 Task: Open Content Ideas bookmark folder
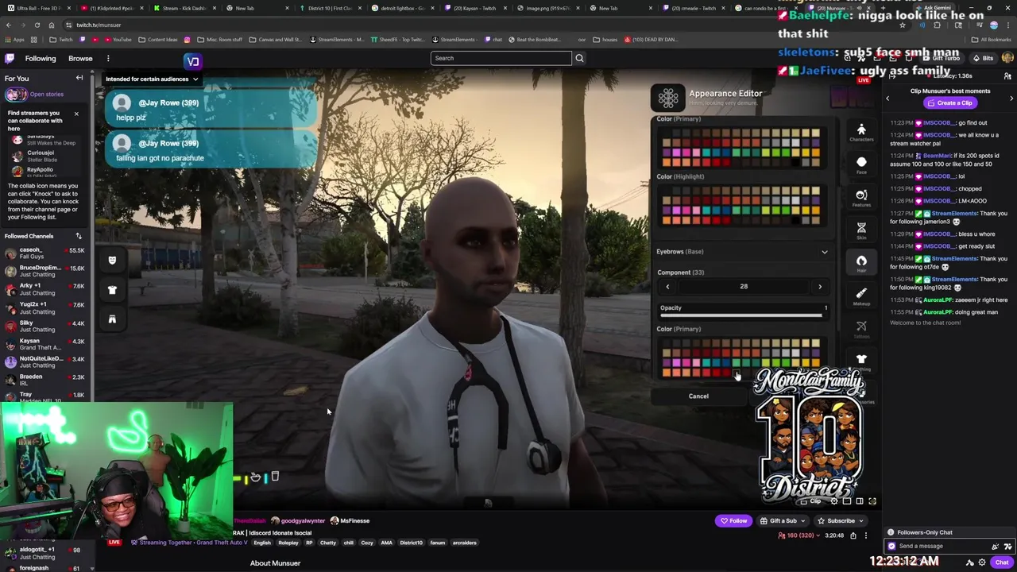158,40
